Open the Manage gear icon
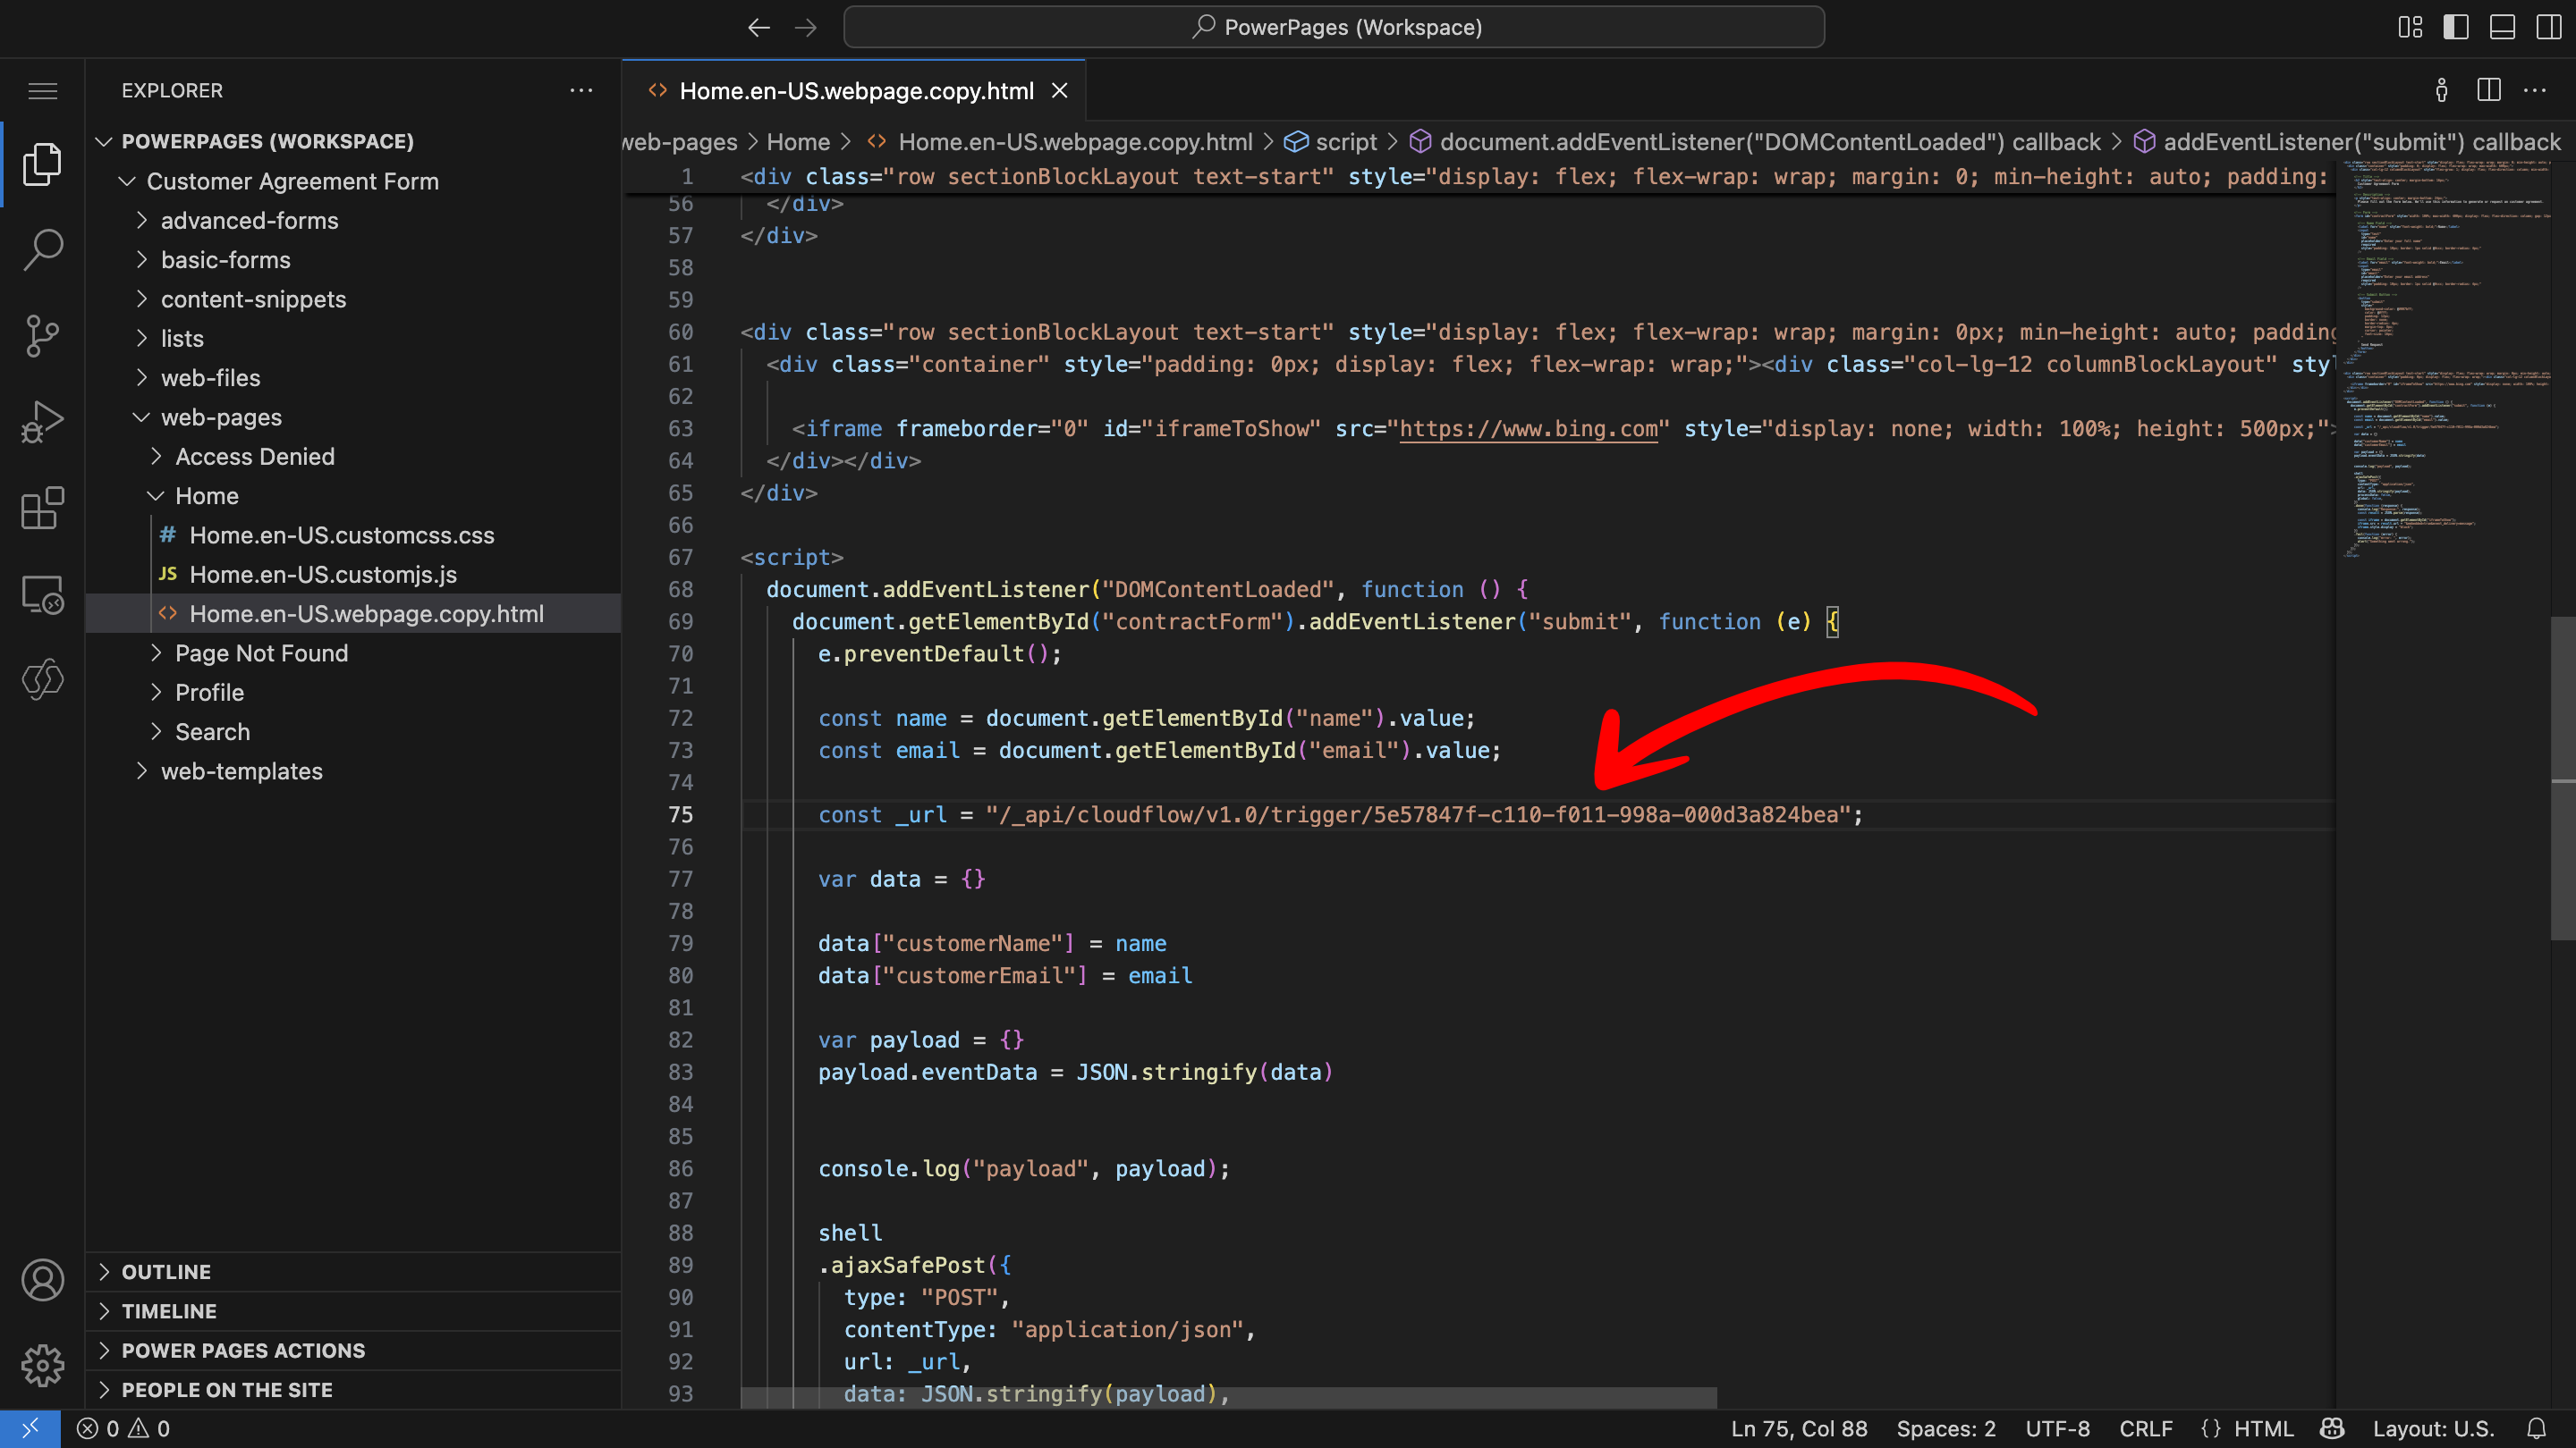This screenshot has height=1448, width=2576. 42,1366
